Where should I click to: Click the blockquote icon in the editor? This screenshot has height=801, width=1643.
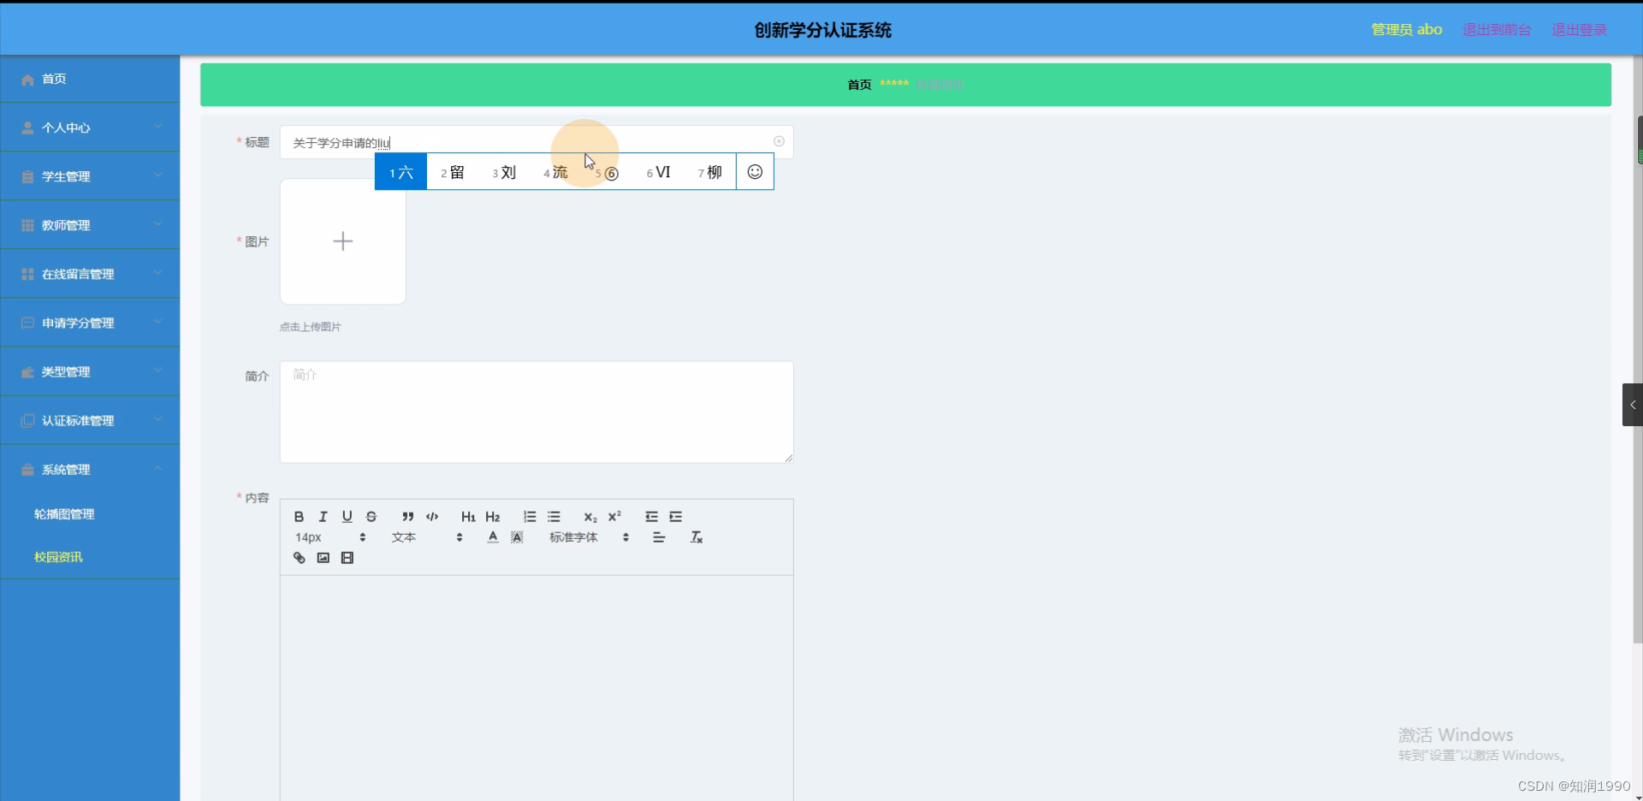(407, 516)
